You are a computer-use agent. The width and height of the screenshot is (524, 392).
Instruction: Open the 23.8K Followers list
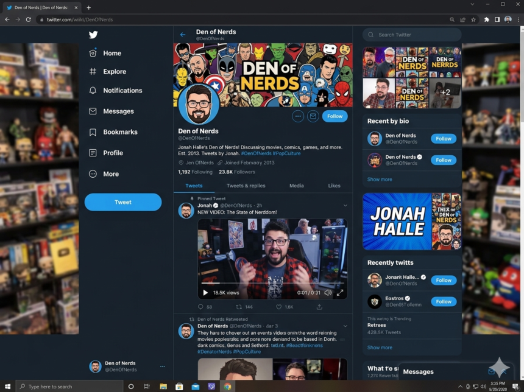pyautogui.click(x=237, y=172)
